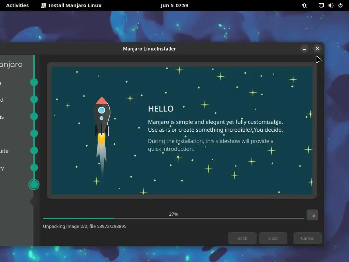349x262 pixels.
Task: Click the volume speaker icon
Action: pos(331,5)
